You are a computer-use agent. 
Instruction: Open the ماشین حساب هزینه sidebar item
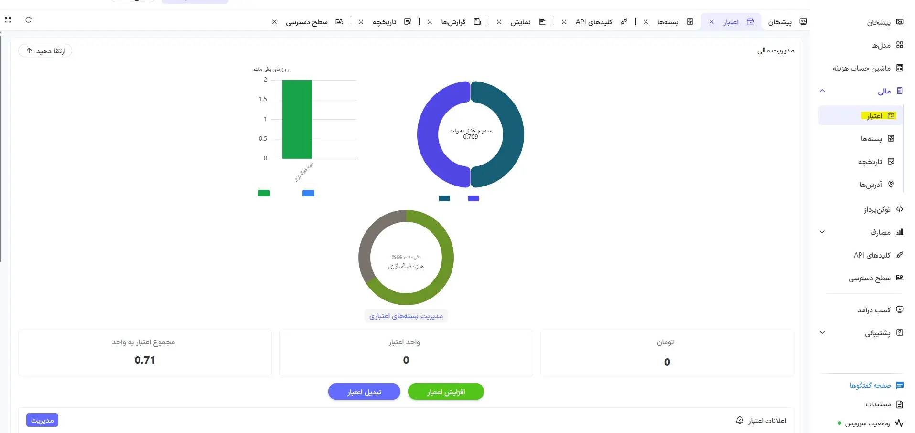(868, 68)
